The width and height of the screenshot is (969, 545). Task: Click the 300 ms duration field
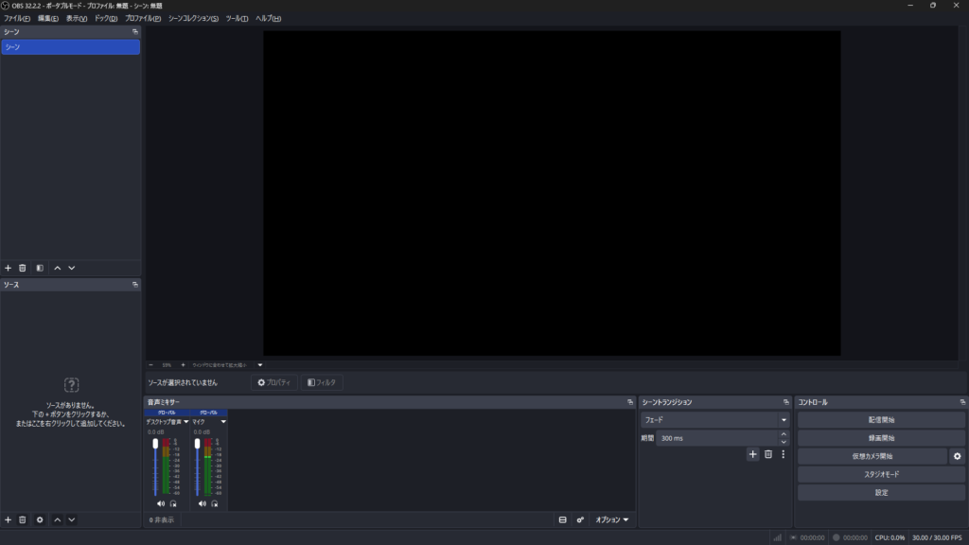tap(716, 439)
